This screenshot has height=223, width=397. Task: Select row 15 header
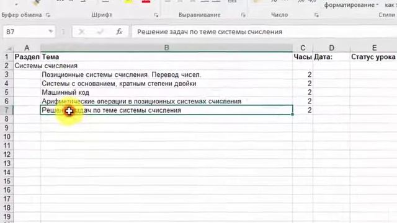tap(7, 181)
